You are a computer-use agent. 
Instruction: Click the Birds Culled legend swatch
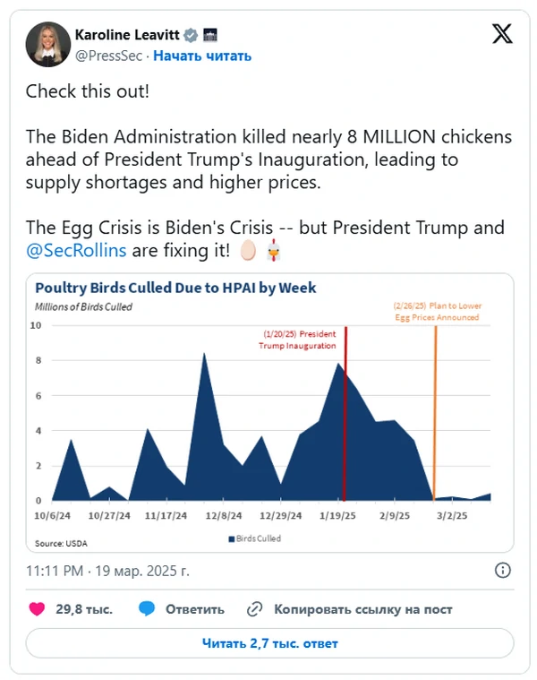(230, 538)
